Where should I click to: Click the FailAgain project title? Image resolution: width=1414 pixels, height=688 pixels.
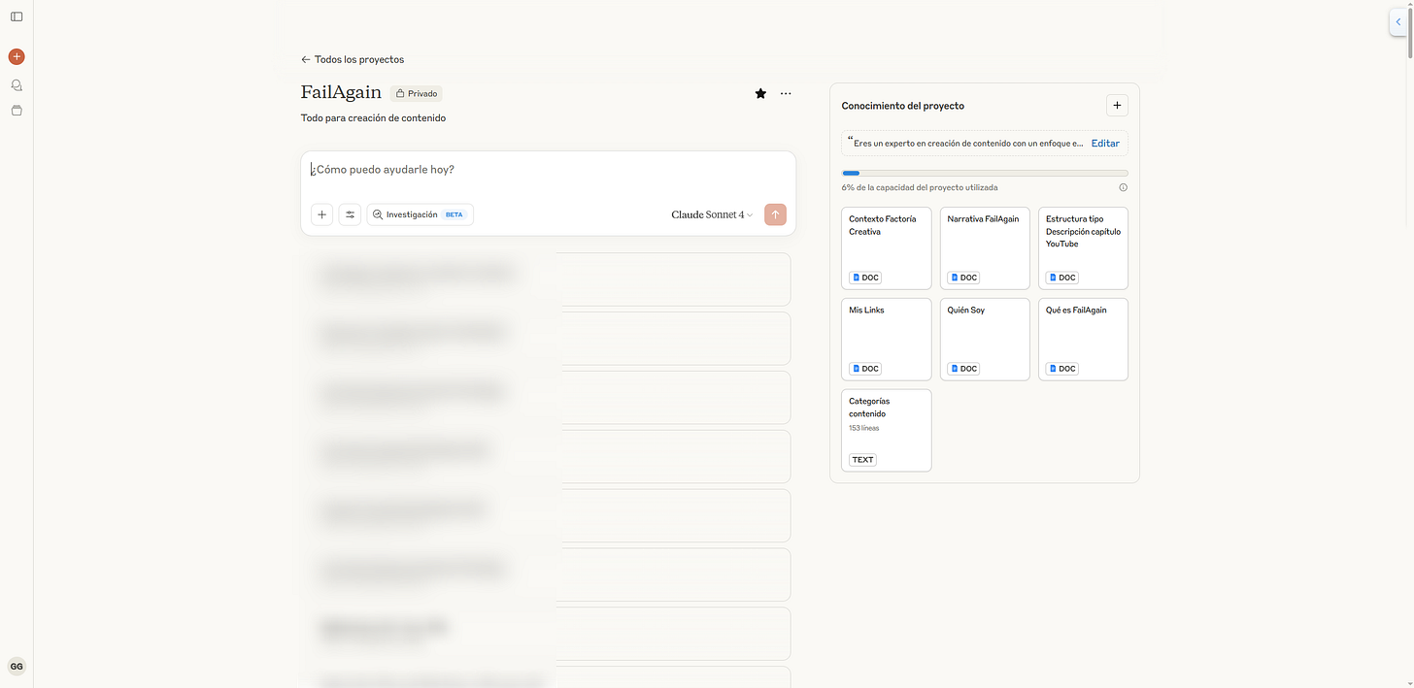pos(341,93)
